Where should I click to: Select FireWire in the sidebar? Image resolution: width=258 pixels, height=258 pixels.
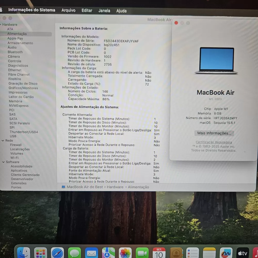click(15, 79)
